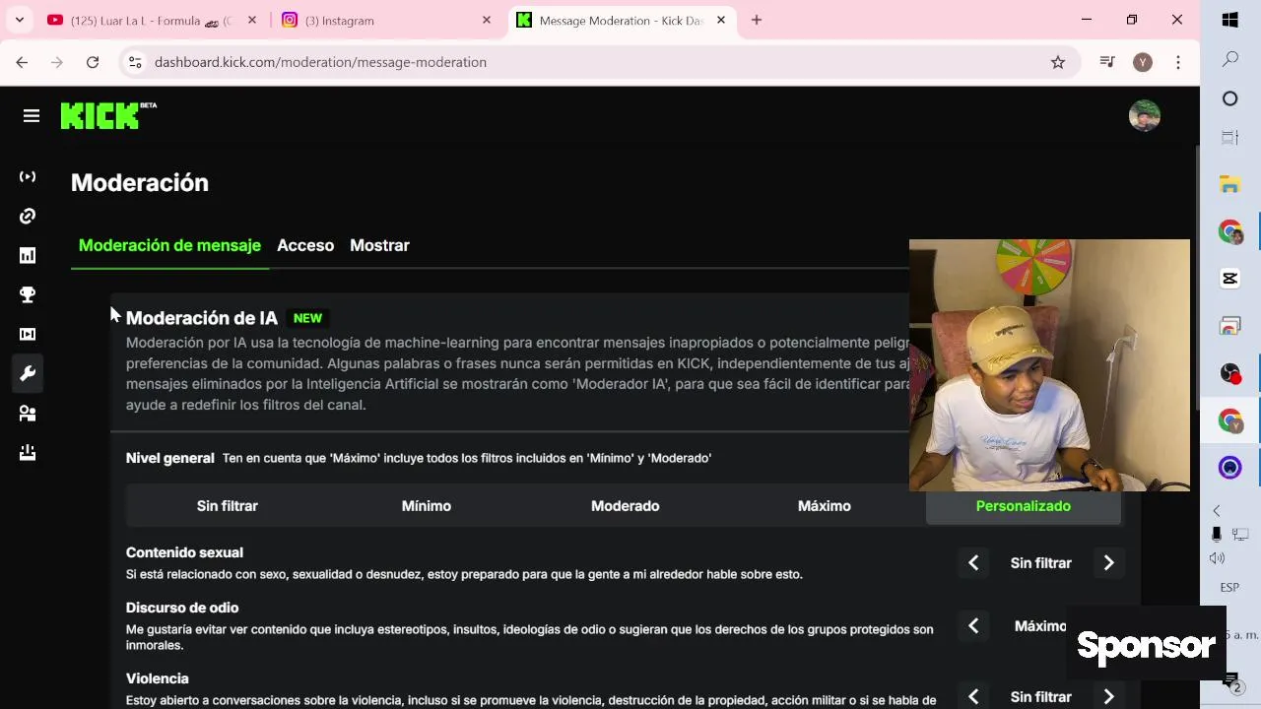Click the webcam overlay video
Screen dimensions: 1261x709
1049,364
